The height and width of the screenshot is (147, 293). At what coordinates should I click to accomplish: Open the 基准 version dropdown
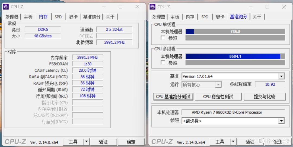(281, 76)
